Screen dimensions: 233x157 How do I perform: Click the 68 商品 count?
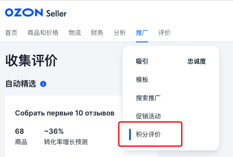[21, 136]
